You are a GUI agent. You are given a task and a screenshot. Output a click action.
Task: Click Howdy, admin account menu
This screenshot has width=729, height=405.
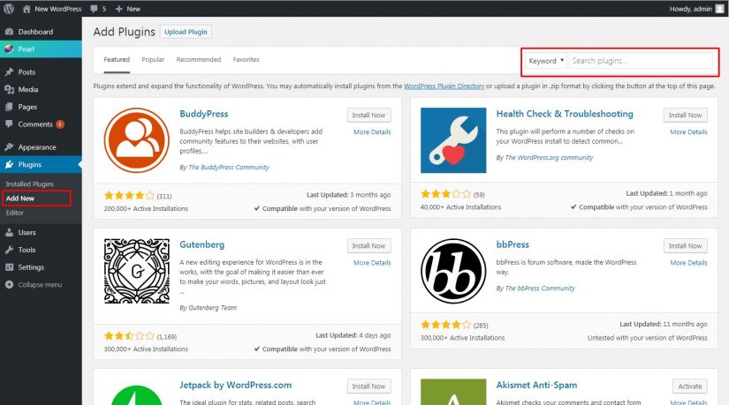696,9
